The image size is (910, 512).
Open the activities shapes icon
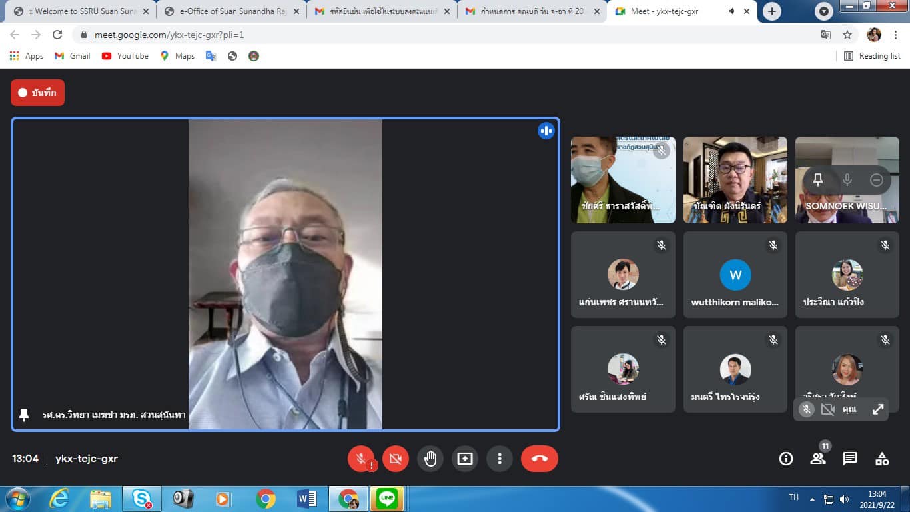pyautogui.click(x=881, y=459)
